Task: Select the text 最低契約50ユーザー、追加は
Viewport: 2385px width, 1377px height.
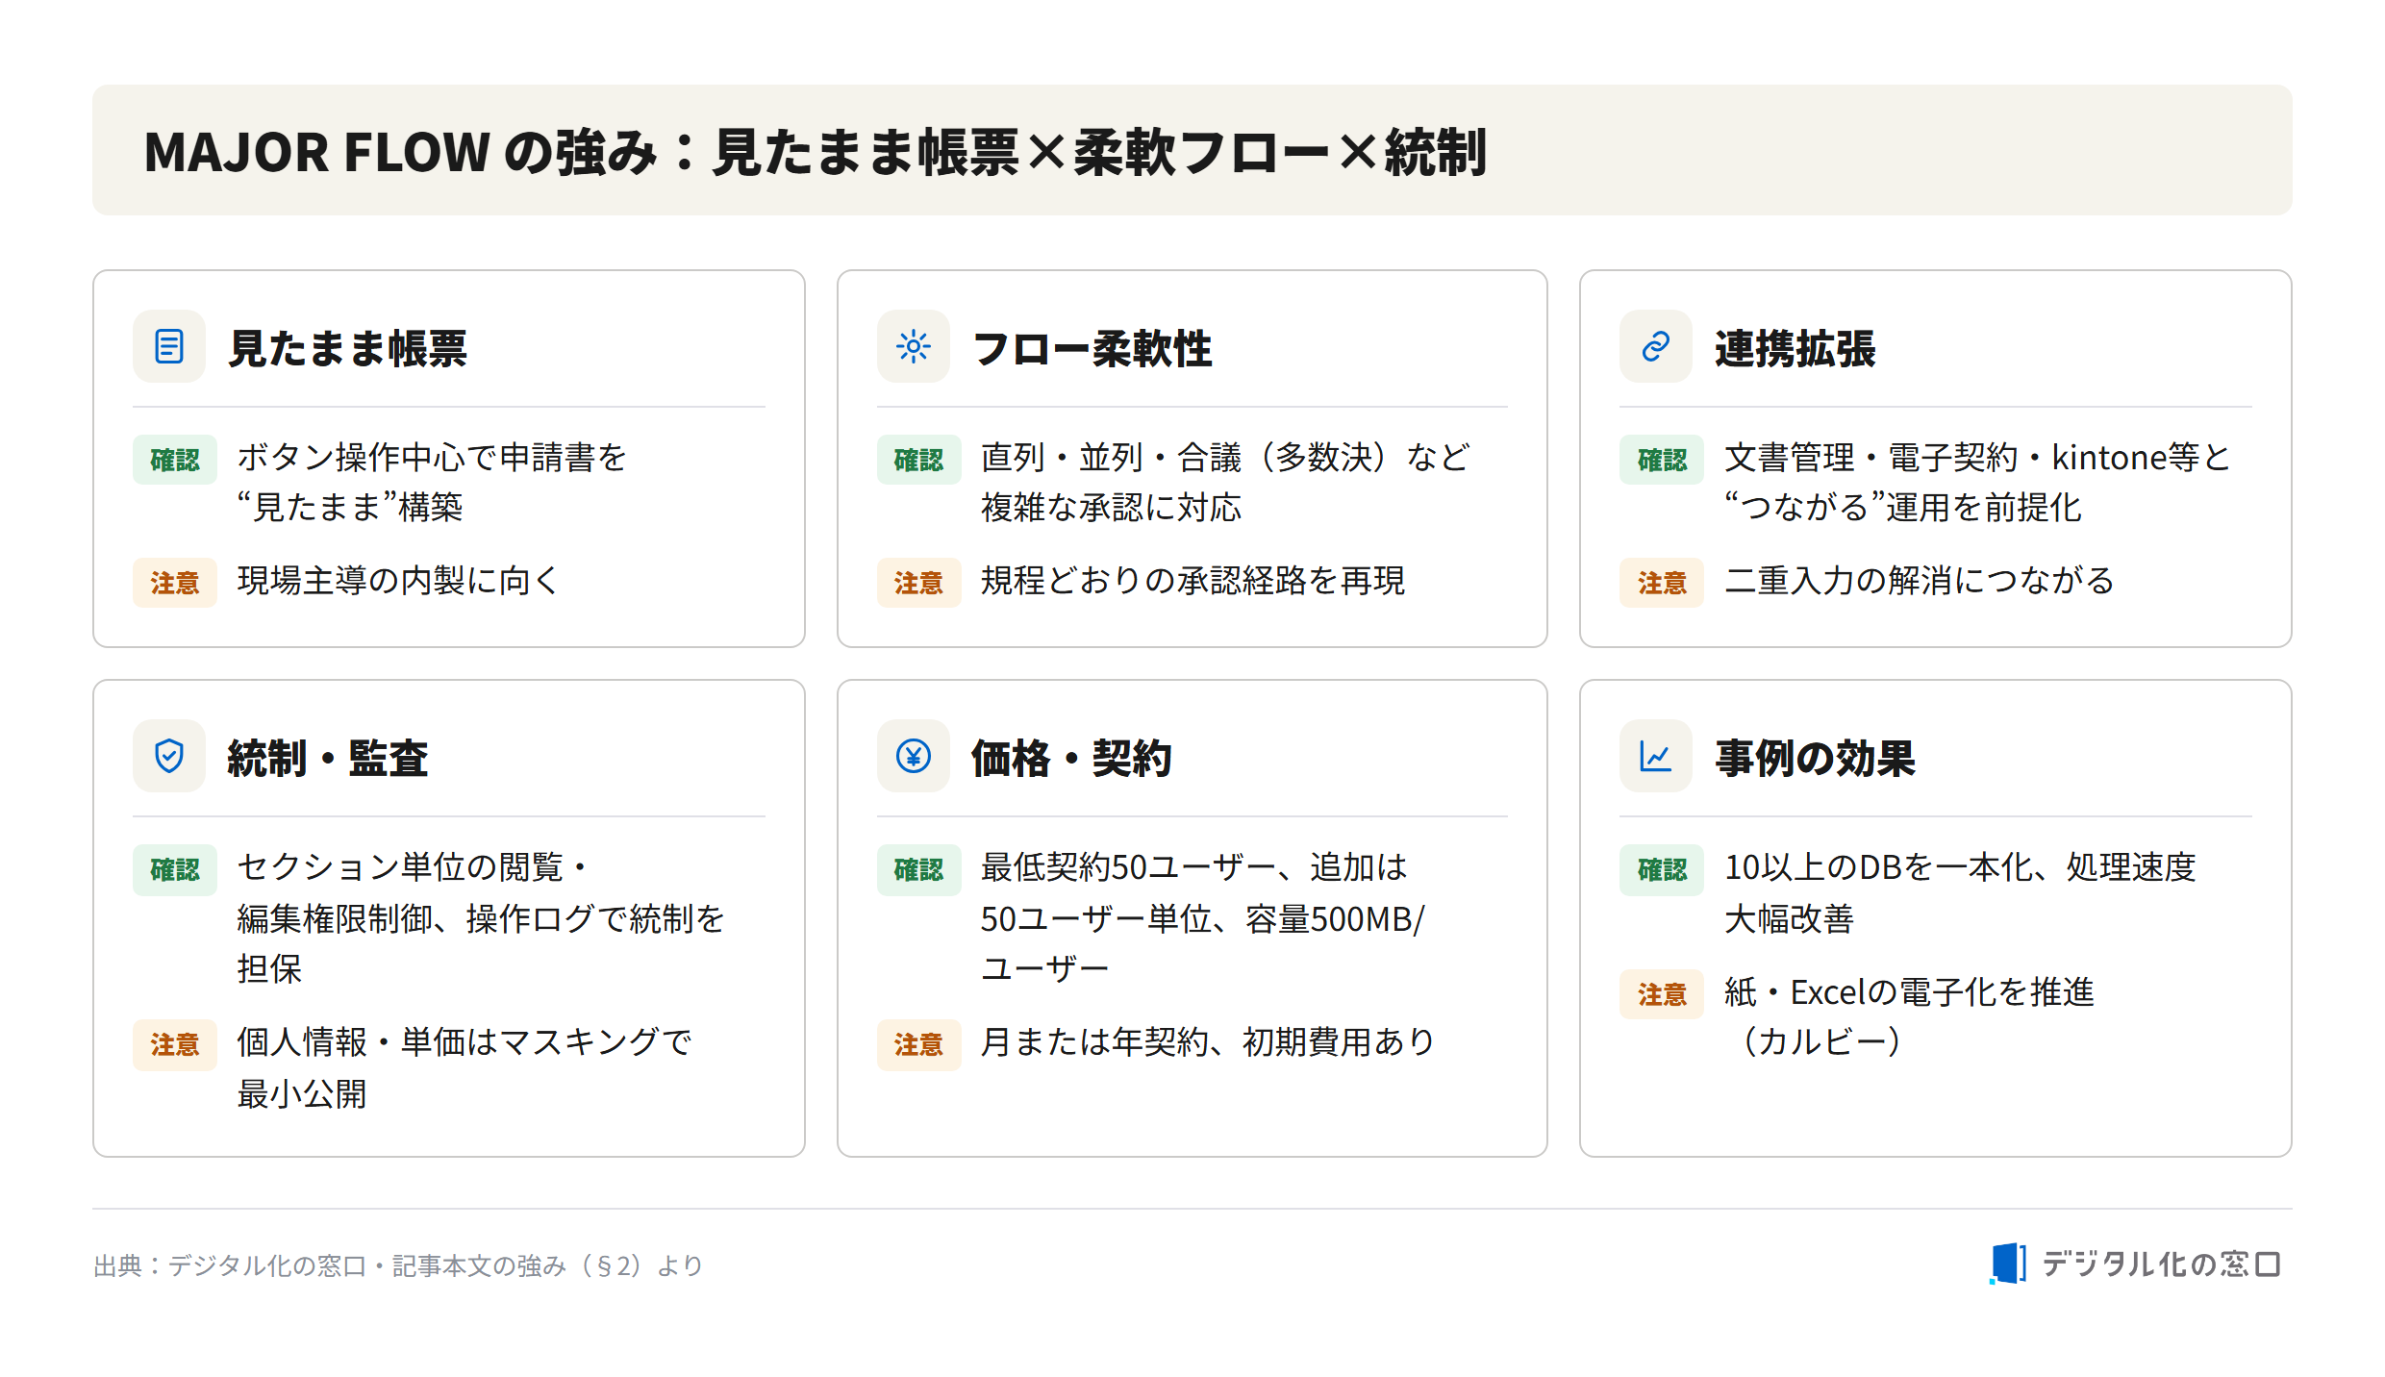Action: [1193, 867]
